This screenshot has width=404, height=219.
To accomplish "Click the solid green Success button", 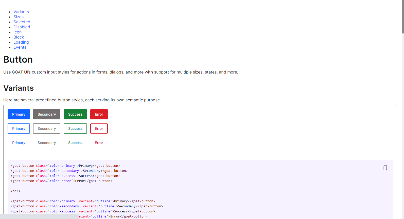I will [75, 114].
